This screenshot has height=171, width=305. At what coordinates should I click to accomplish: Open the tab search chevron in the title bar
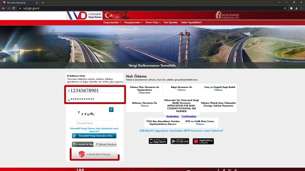coord(279,2)
